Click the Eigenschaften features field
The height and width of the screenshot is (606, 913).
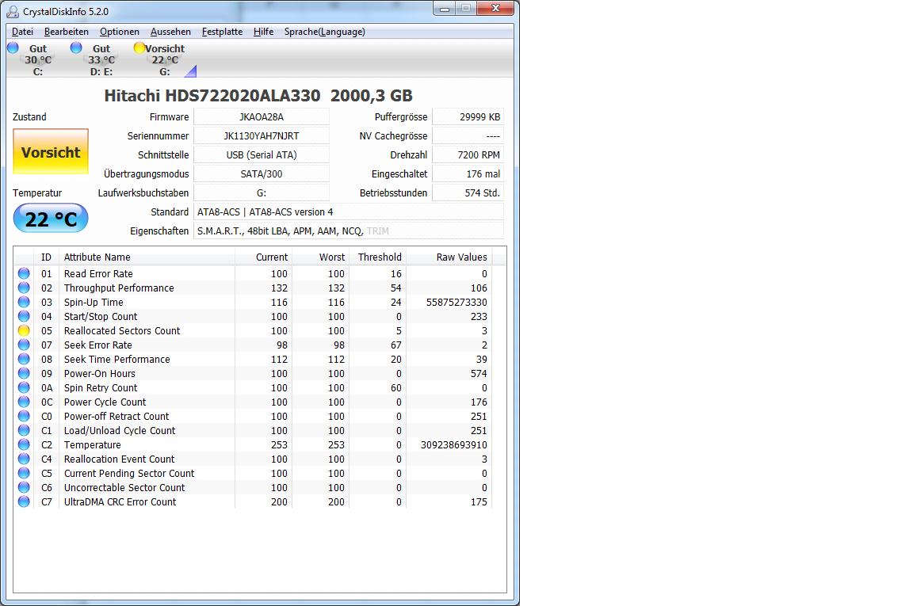[348, 231]
